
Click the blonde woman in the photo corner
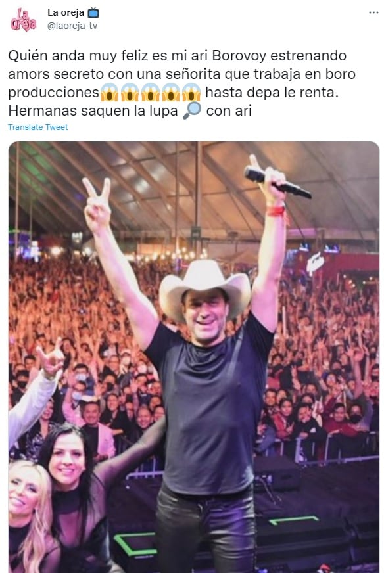click(x=29, y=516)
